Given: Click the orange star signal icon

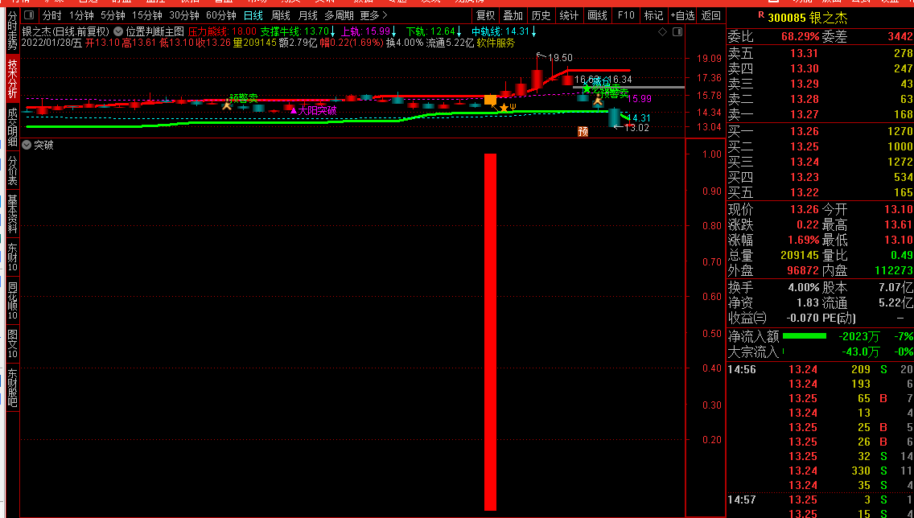Looking at the screenshot, I should tap(504, 108).
